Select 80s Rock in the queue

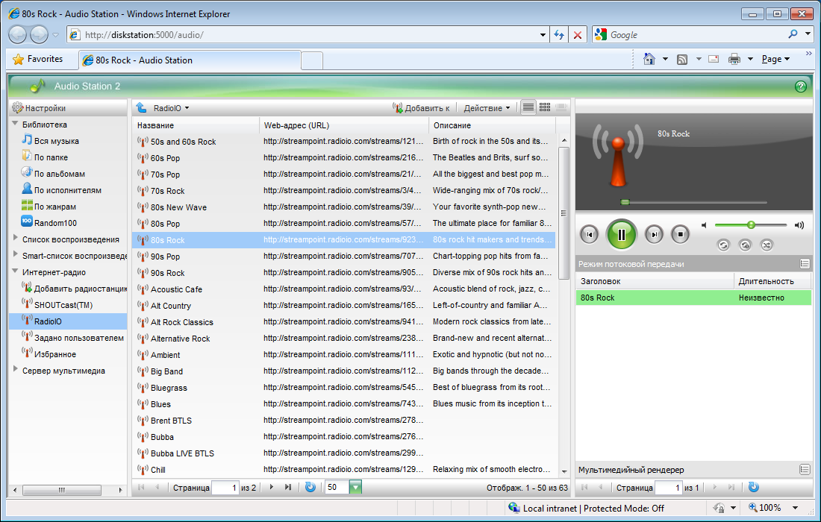694,298
